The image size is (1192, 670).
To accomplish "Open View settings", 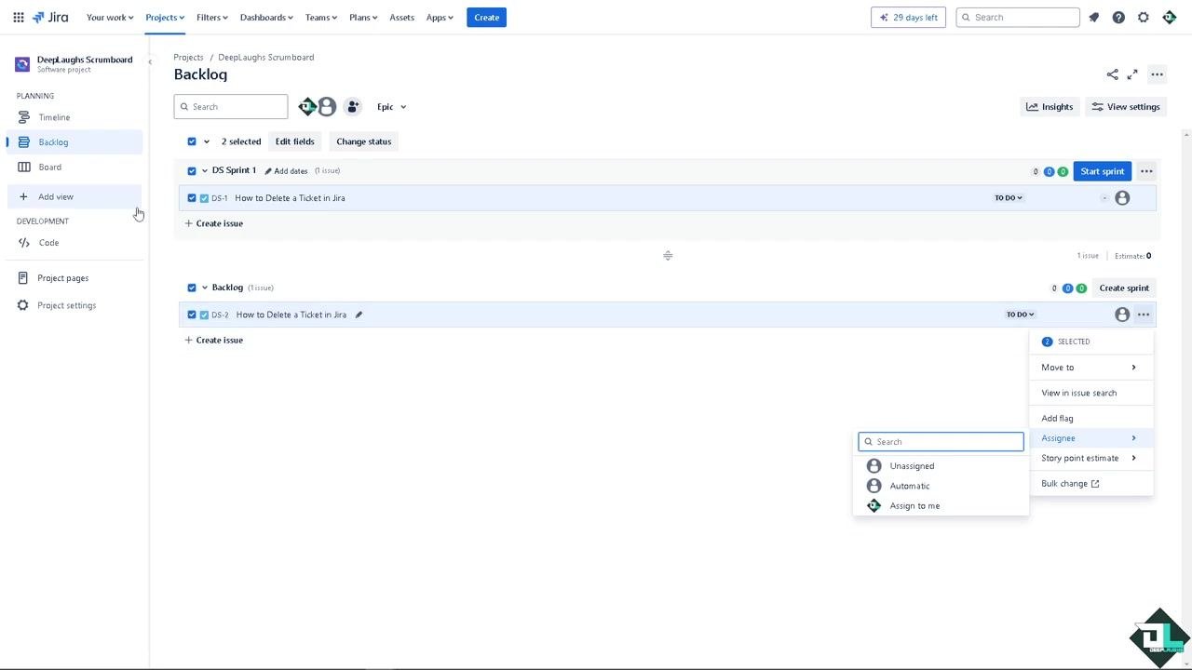I will point(1126,107).
